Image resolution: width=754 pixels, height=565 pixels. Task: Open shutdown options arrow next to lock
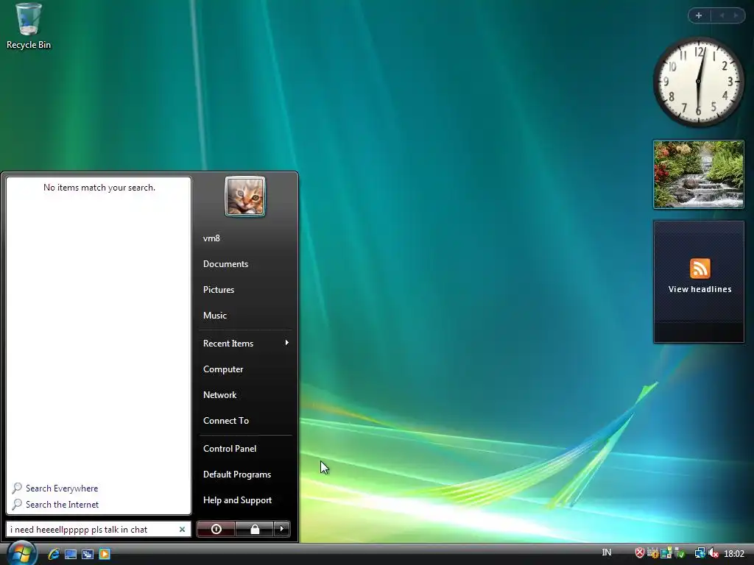click(282, 530)
